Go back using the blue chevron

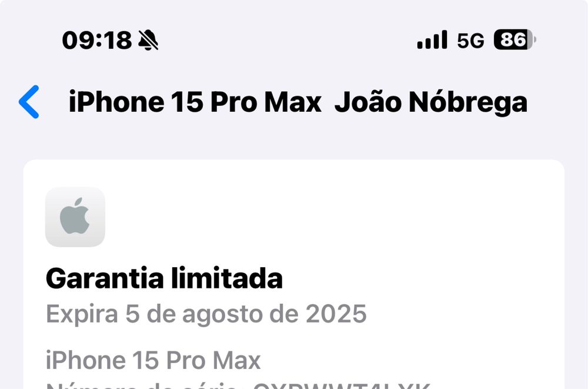(x=29, y=102)
